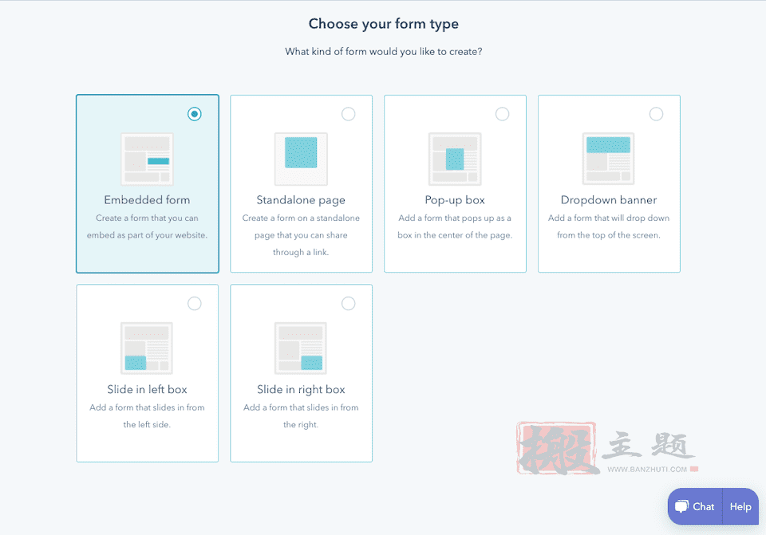Click the "Slide in left box" title text

147,390
